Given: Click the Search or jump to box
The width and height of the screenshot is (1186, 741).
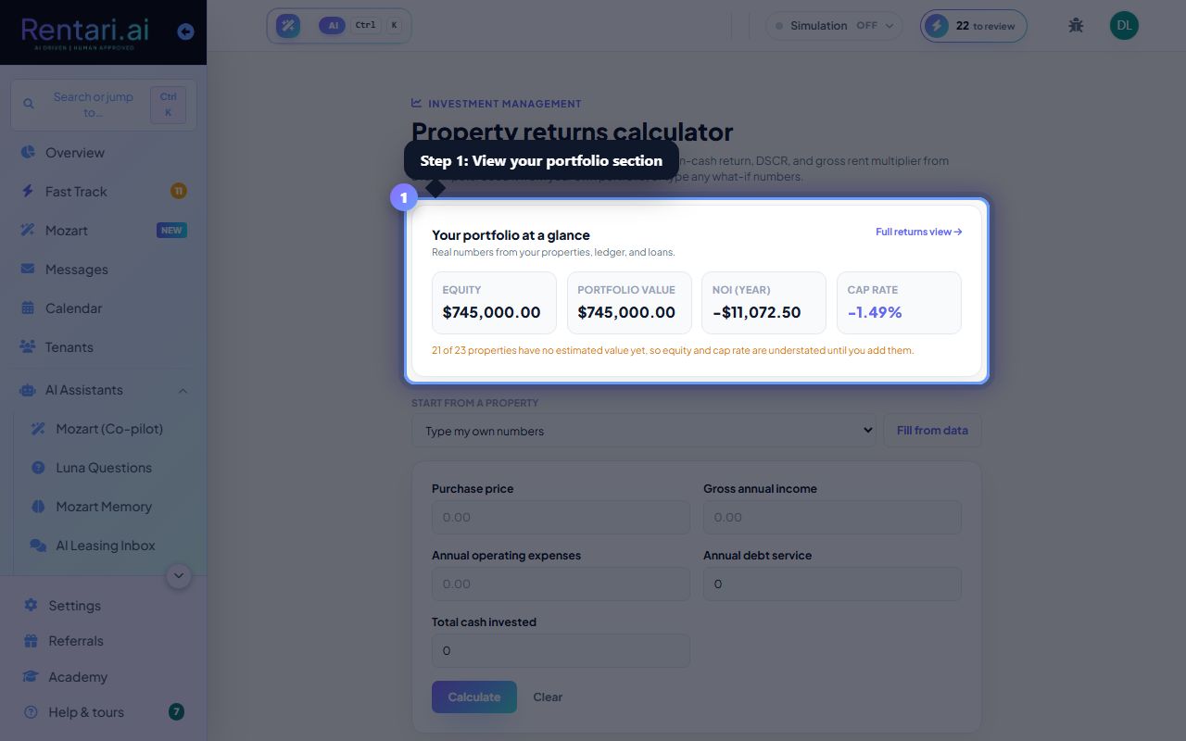Looking at the screenshot, I should (103, 105).
